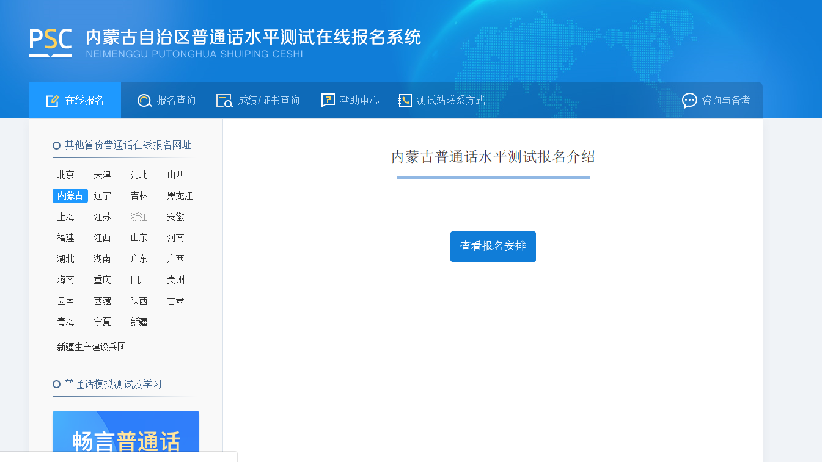This screenshot has height=462, width=822.
Task: Click the 其他省份普通话在线报名网址 section title
Action: (x=128, y=145)
